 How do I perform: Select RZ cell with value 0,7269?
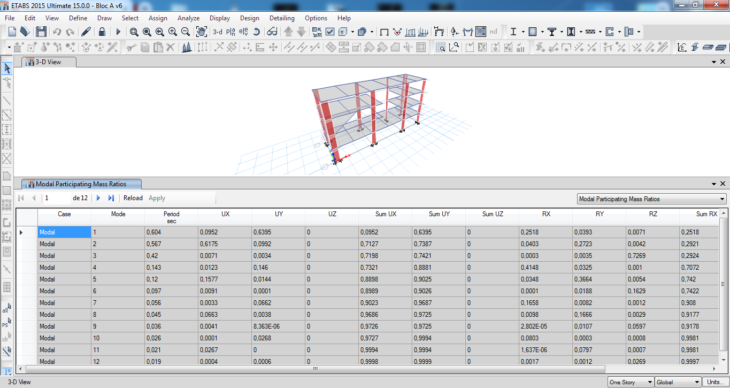tap(652, 256)
